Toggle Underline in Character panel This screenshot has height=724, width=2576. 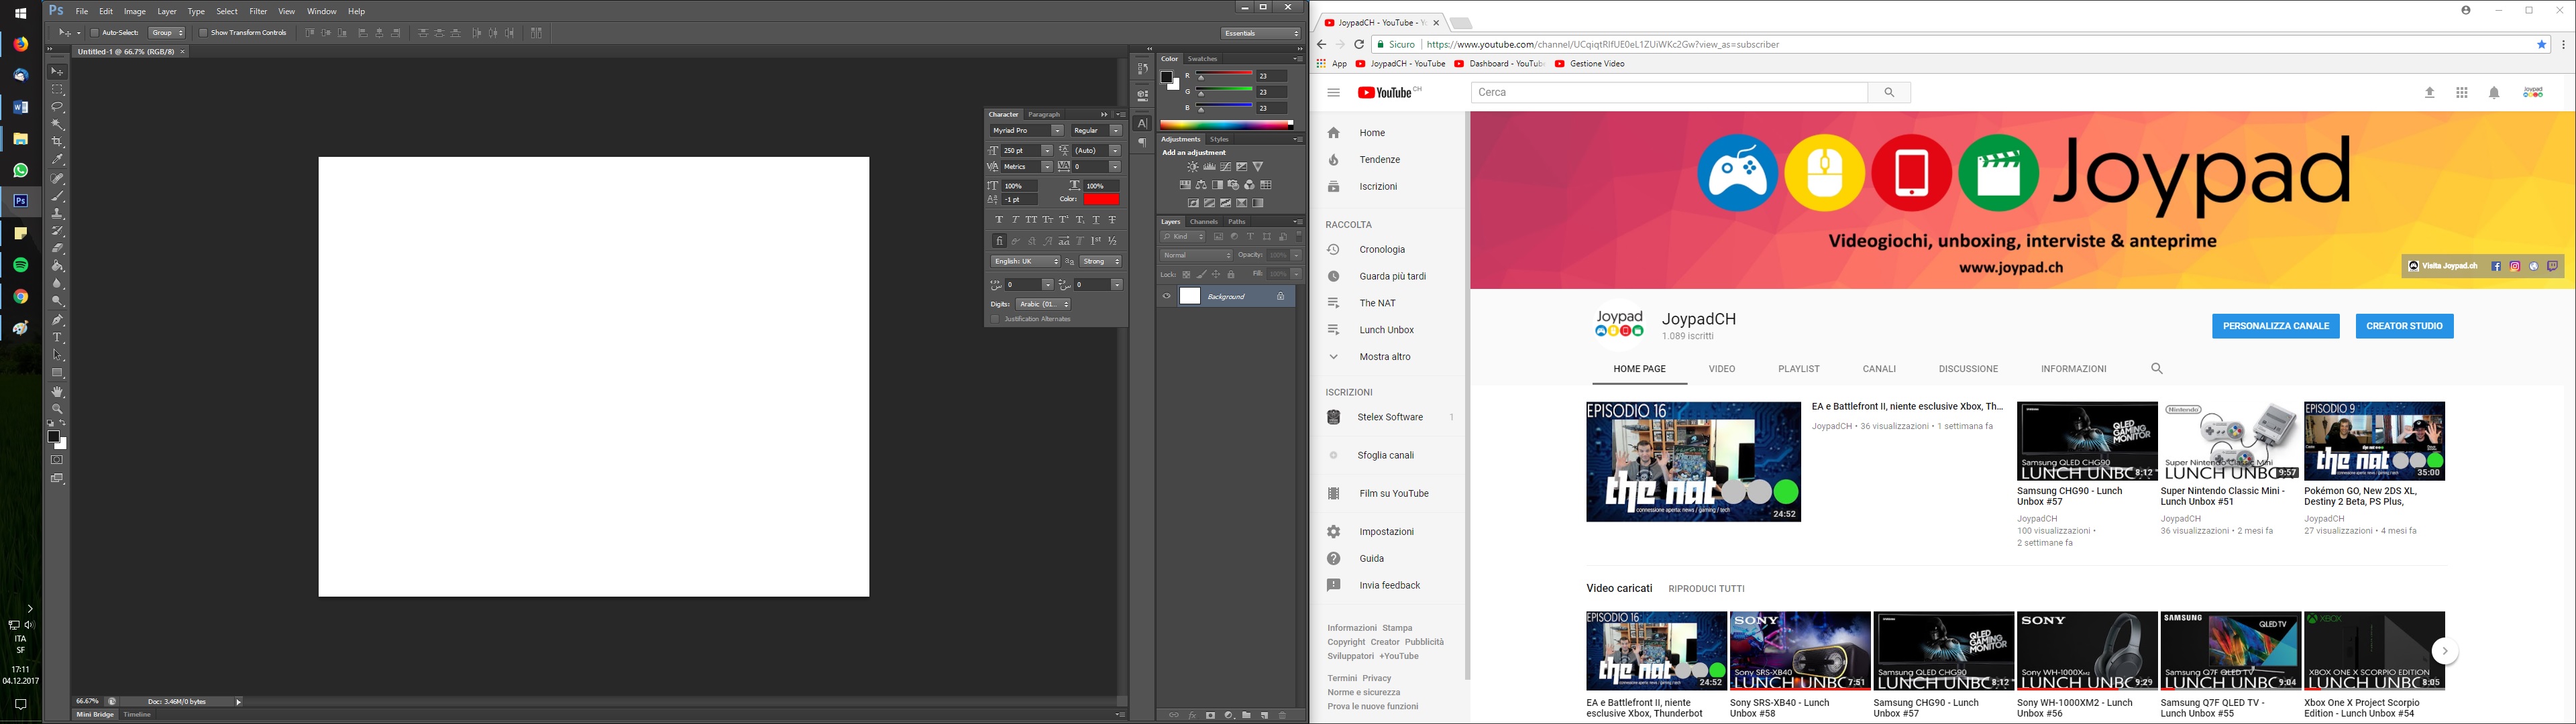click(x=1096, y=220)
